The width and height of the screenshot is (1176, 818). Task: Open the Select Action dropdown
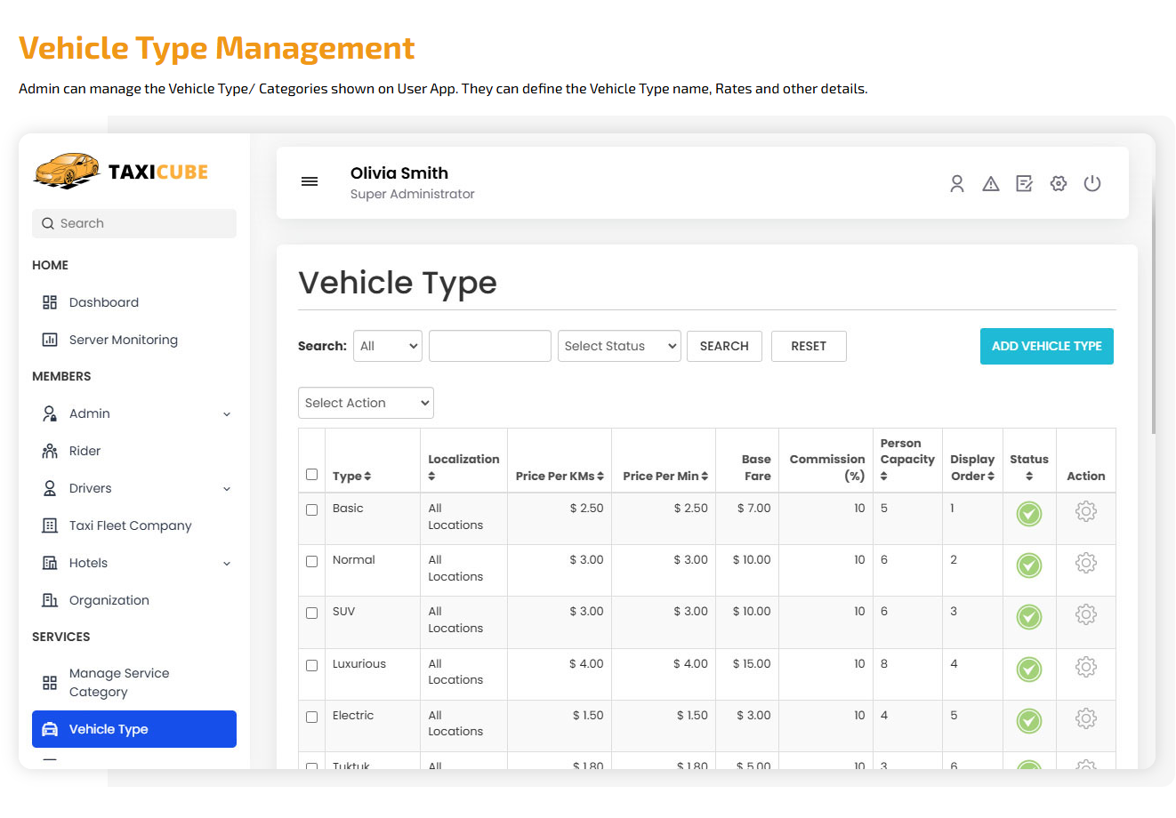point(366,403)
